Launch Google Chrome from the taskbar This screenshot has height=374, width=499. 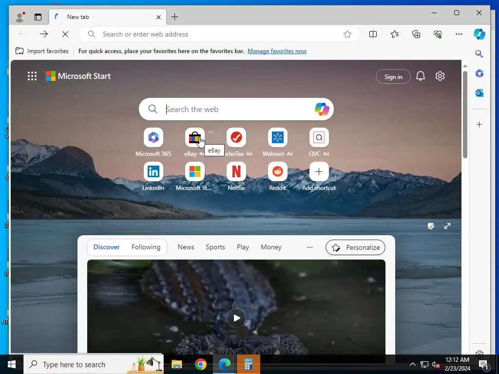click(200, 364)
